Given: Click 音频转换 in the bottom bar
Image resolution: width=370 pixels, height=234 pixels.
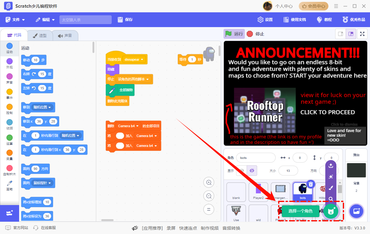Looking at the screenshot, I should point(231,228).
